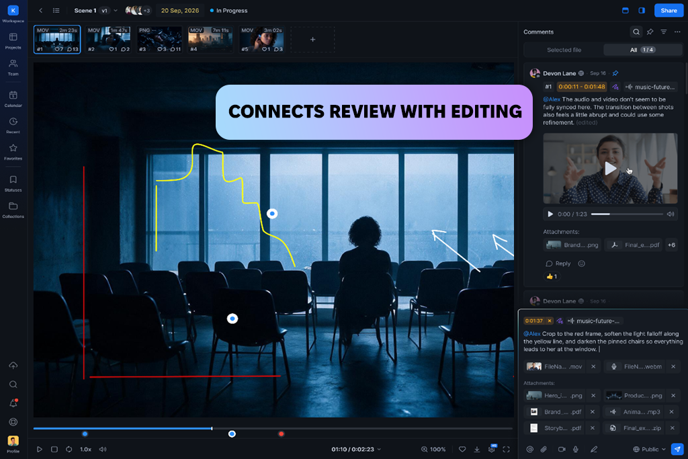This screenshot has width=688, height=459.
Task: Stop the main video playback
Action: point(54,449)
